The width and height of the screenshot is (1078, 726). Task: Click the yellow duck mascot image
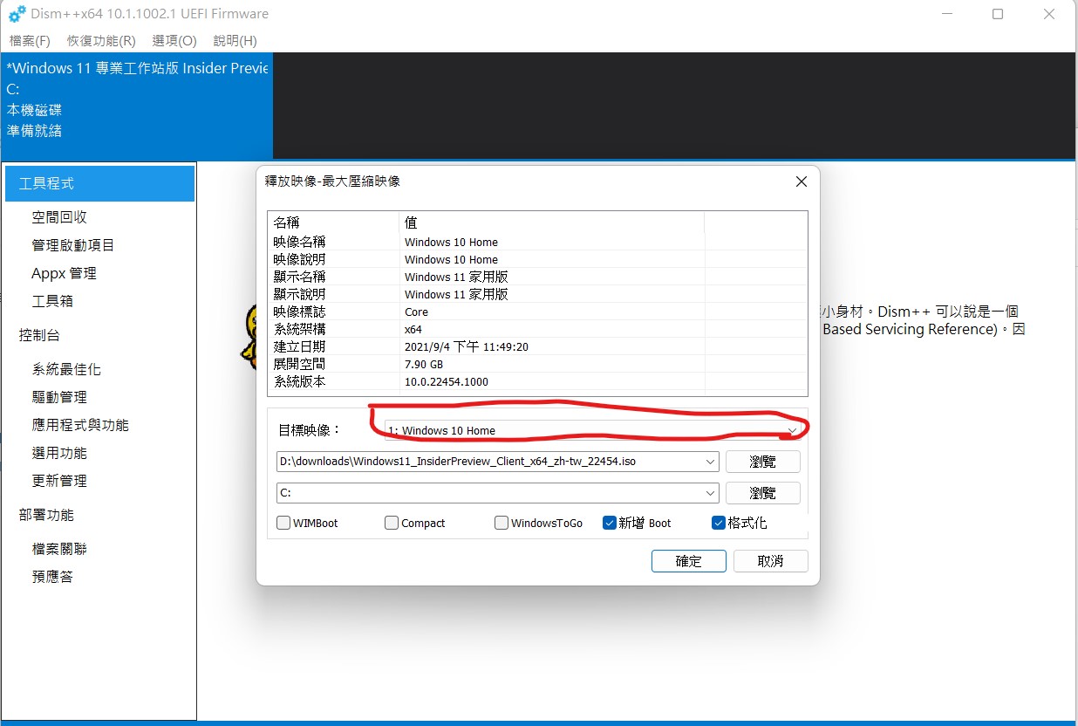249,336
